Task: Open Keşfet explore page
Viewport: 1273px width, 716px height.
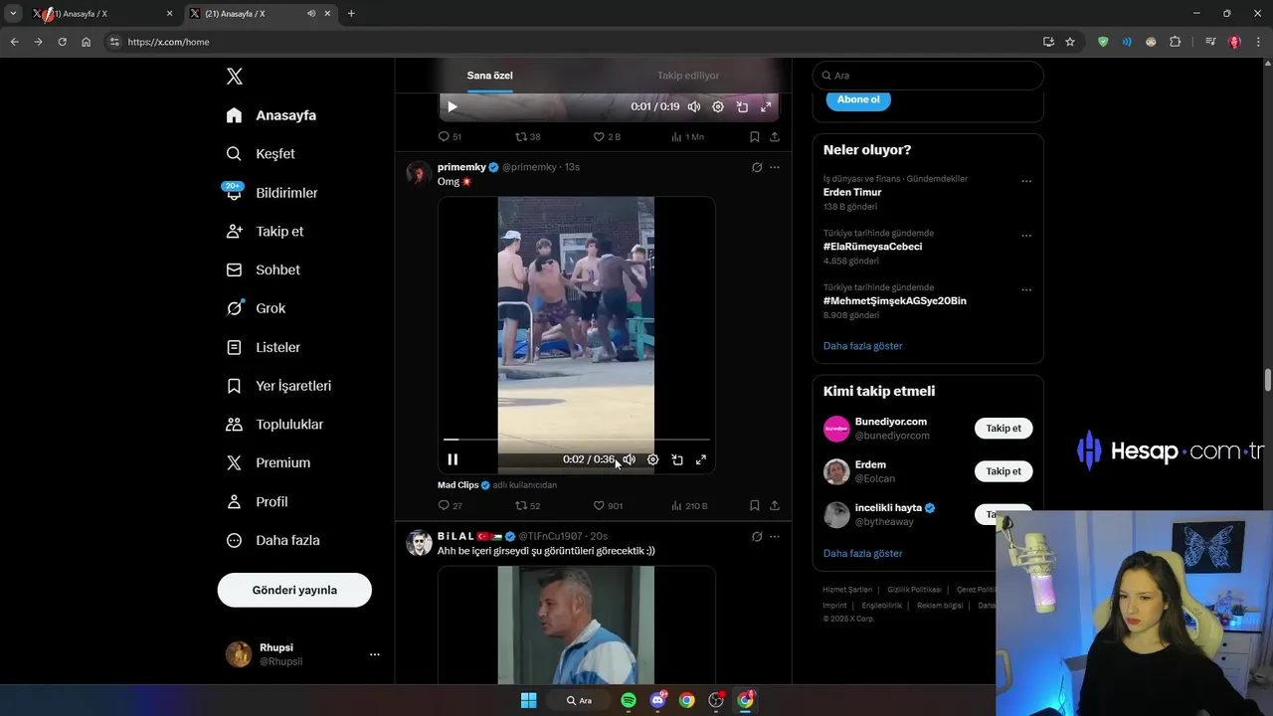Action: [261, 154]
